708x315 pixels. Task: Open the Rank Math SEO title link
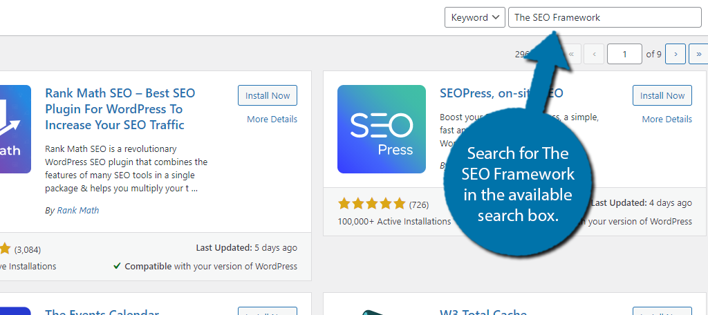pyautogui.click(x=120, y=109)
